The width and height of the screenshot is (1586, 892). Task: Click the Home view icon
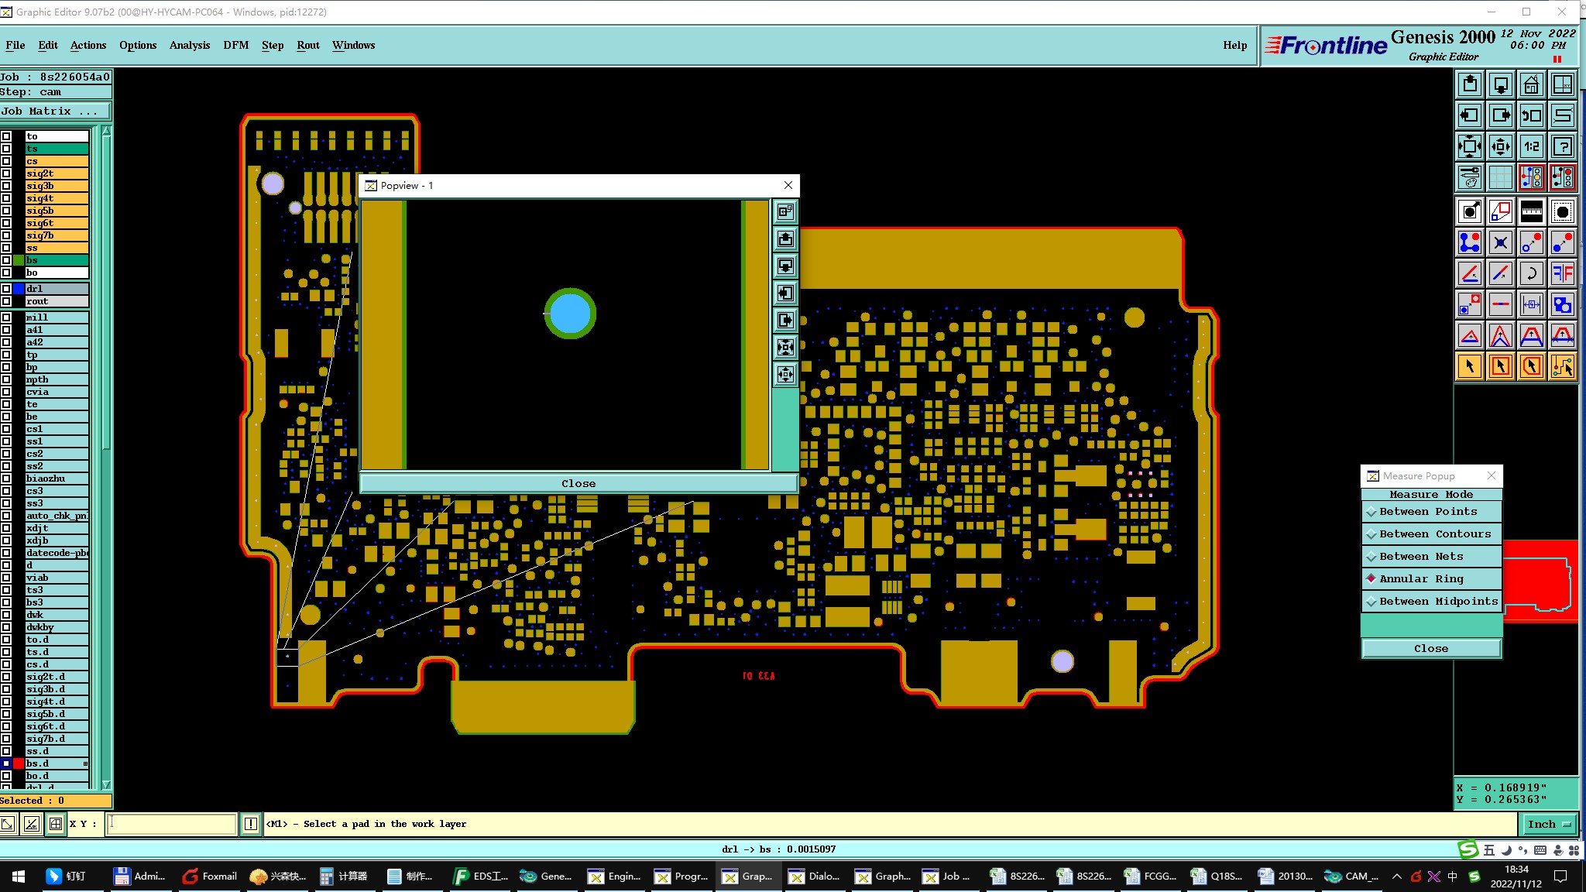pyautogui.click(x=1531, y=84)
